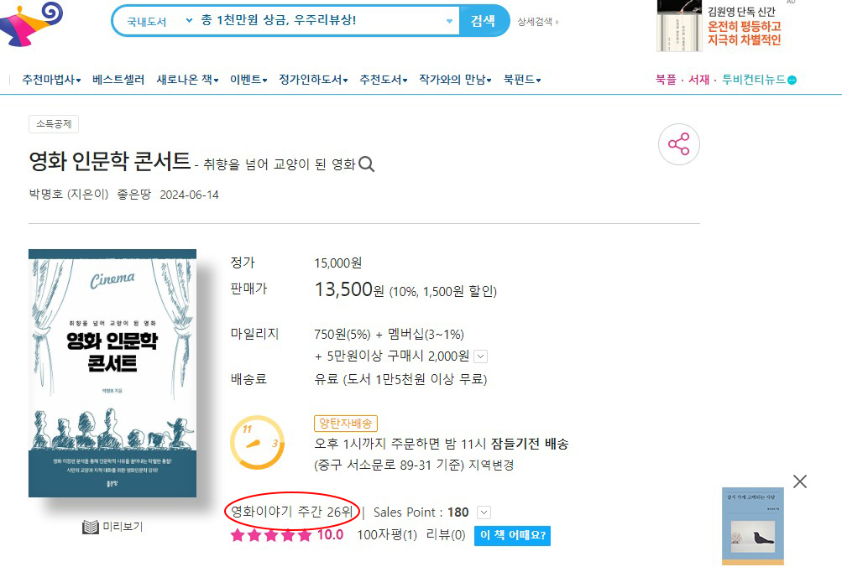Image resolution: width=842 pixels, height=567 pixels.
Task: Expand the 5만원이상 구매시 mileage details
Action: [x=481, y=356]
